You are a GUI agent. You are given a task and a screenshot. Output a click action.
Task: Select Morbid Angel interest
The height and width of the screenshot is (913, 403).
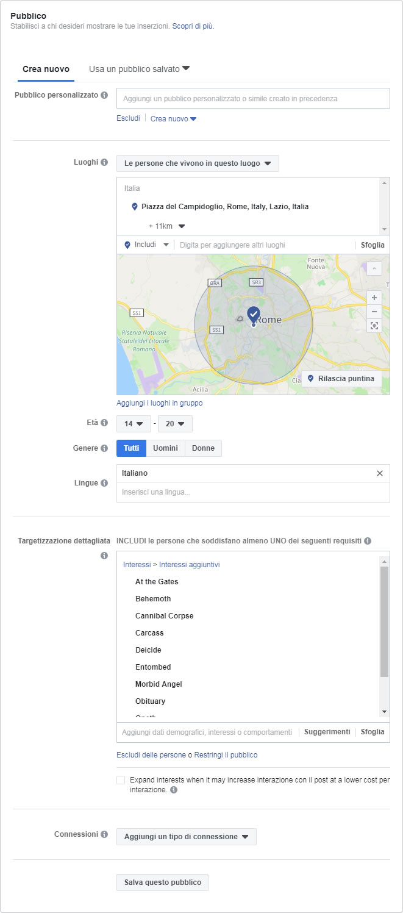[159, 684]
